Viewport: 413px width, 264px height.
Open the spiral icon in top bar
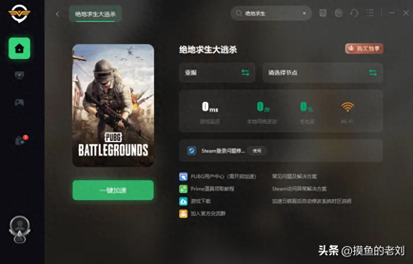coord(339,13)
